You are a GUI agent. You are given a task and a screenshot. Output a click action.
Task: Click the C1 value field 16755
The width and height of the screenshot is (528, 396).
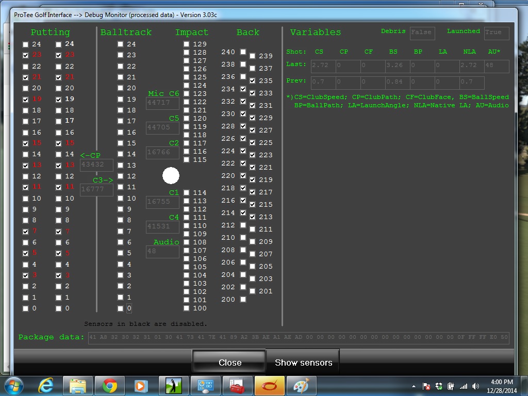162,202
